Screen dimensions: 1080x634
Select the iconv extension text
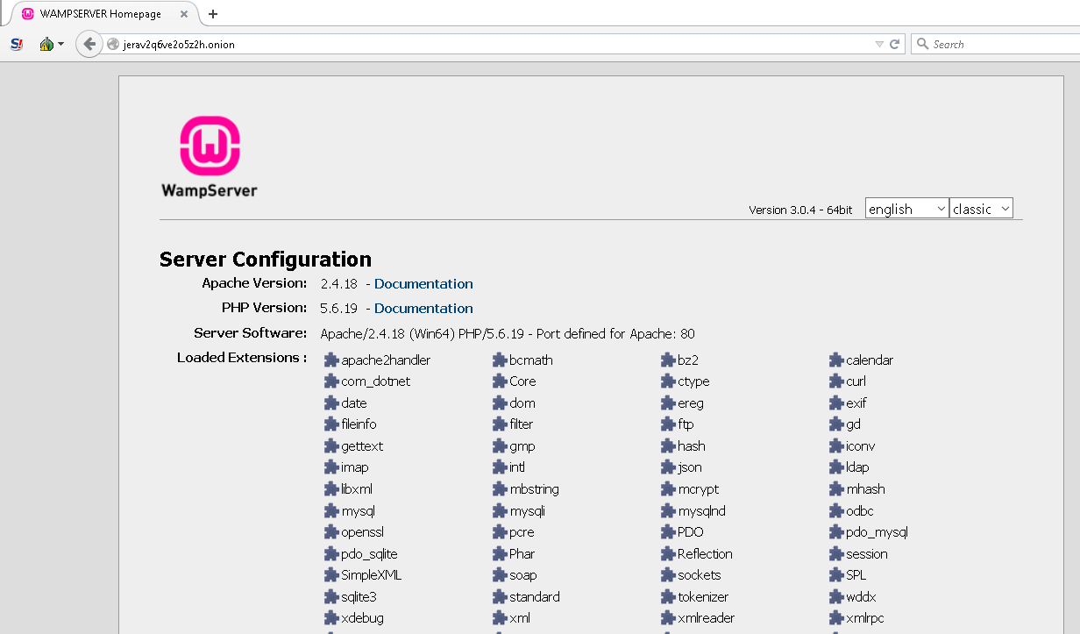(861, 446)
